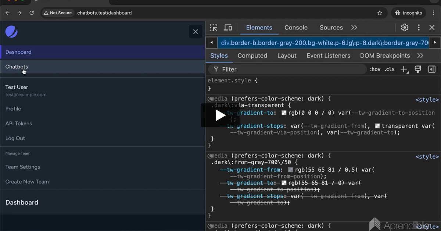The image size is (441, 231).
Task: Click the new style rule plus icon
Action: [404, 69]
